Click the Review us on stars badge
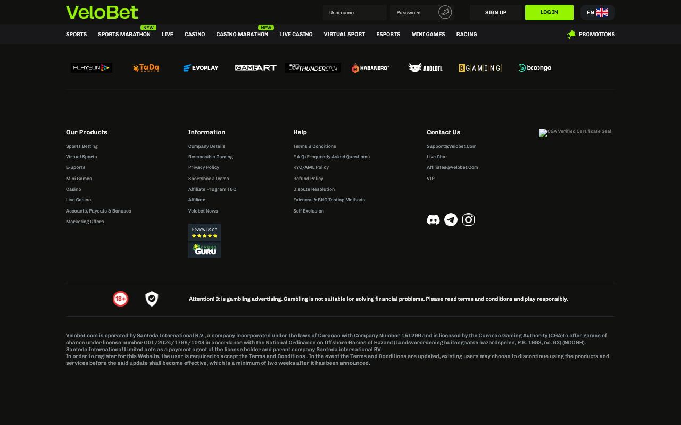The width and height of the screenshot is (681, 425). pos(204,233)
